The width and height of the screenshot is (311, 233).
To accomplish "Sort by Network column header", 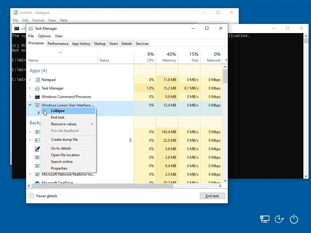I will click(211, 57).
